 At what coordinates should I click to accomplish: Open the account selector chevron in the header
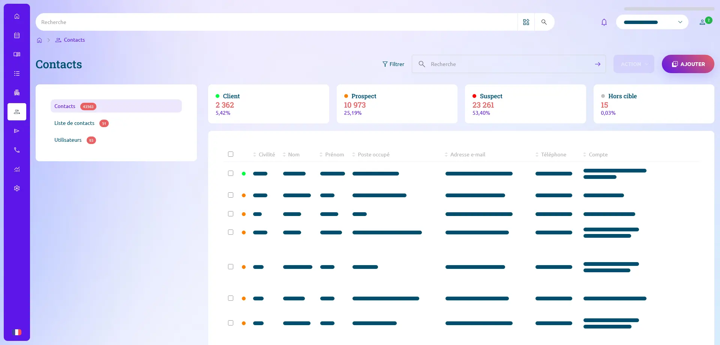click(x=680, y=22)
